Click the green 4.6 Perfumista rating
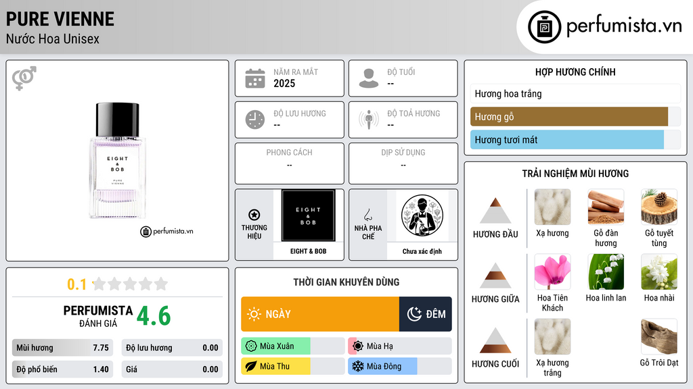Viewport: 693px width, 389px height. point(154,316)
